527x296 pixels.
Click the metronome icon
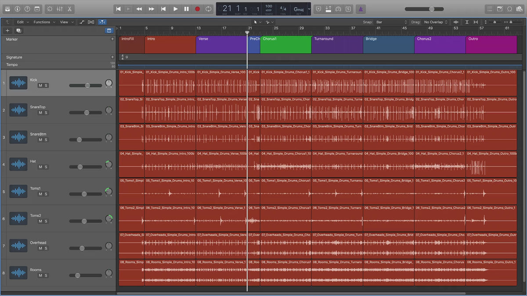point(360,9)
